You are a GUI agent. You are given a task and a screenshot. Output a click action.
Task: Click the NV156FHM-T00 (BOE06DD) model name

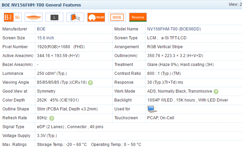click(174, 29)
